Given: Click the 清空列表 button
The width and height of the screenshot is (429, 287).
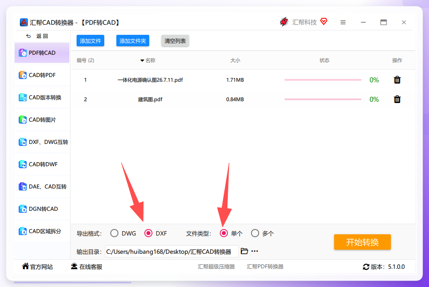Looking at the screenshot, I should [175, 41].
